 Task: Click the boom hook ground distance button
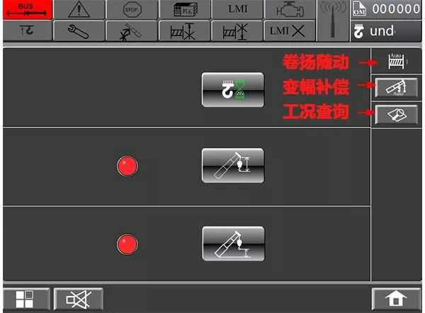point(233,244)
